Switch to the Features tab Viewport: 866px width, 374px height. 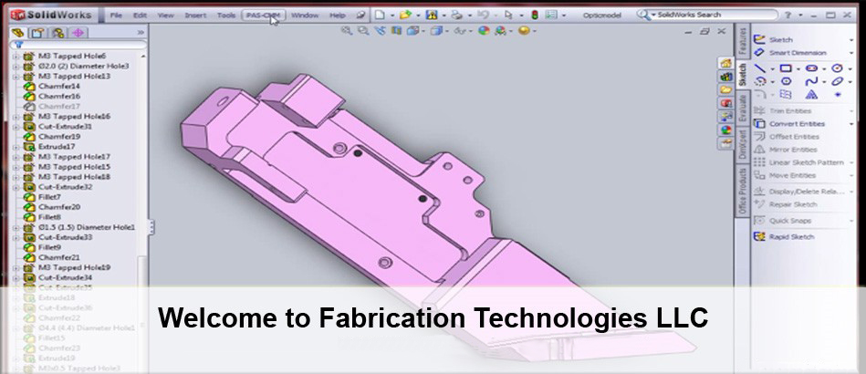point(743,41)
